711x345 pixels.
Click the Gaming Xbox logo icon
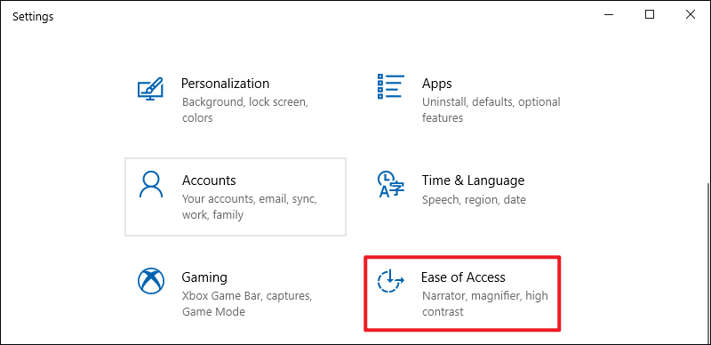(149, 281)
